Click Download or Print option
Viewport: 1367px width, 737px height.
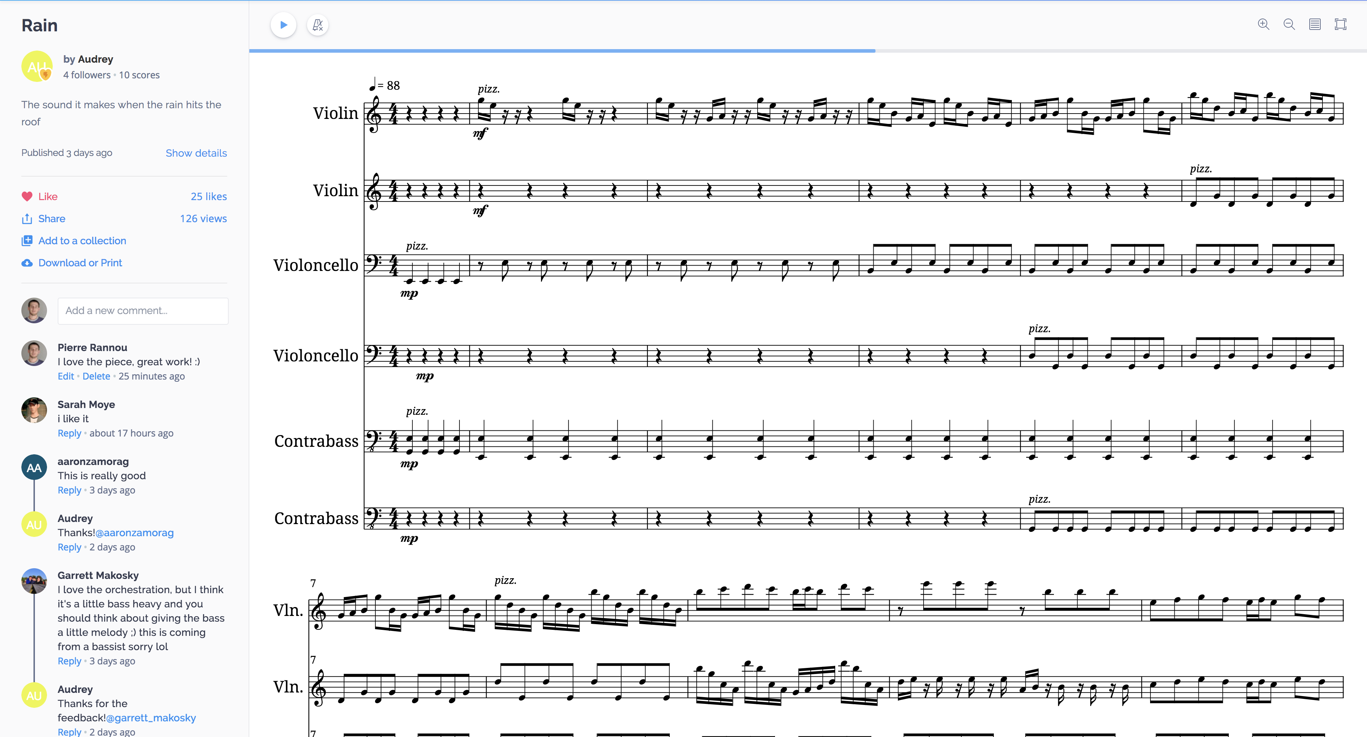(x=80, y=262)
